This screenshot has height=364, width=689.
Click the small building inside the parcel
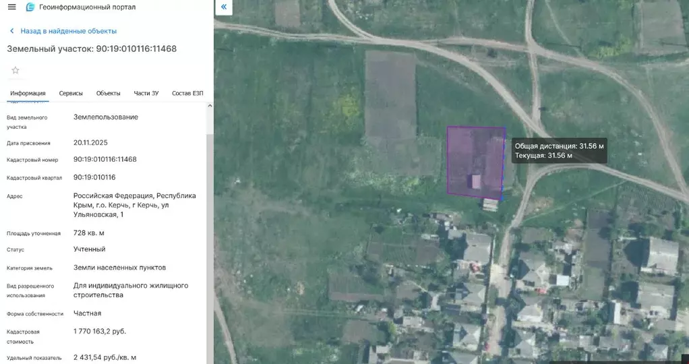click(x=476, y=181)
